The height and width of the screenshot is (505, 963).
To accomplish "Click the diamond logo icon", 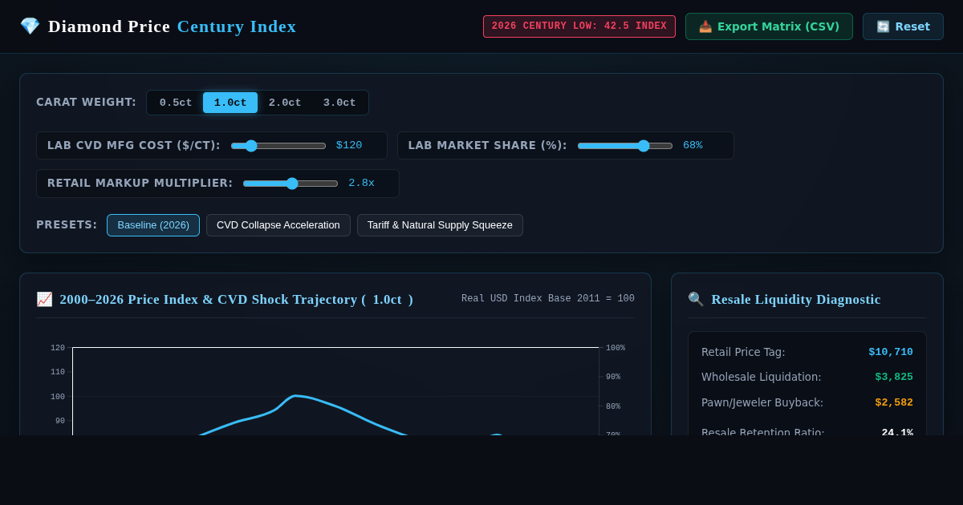I will (x=30, y=26).
